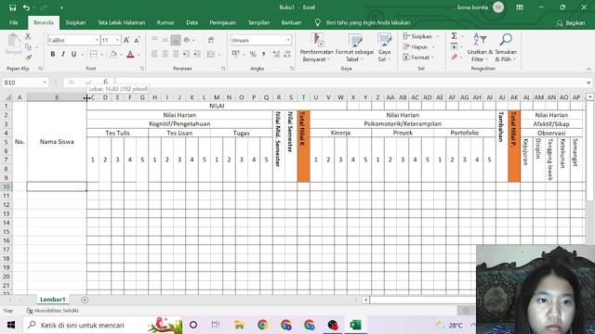Screen dimensions: 595x334
Task: Click Aksesibilitas: Selidiki in status bar
Action: coord(52,311)
